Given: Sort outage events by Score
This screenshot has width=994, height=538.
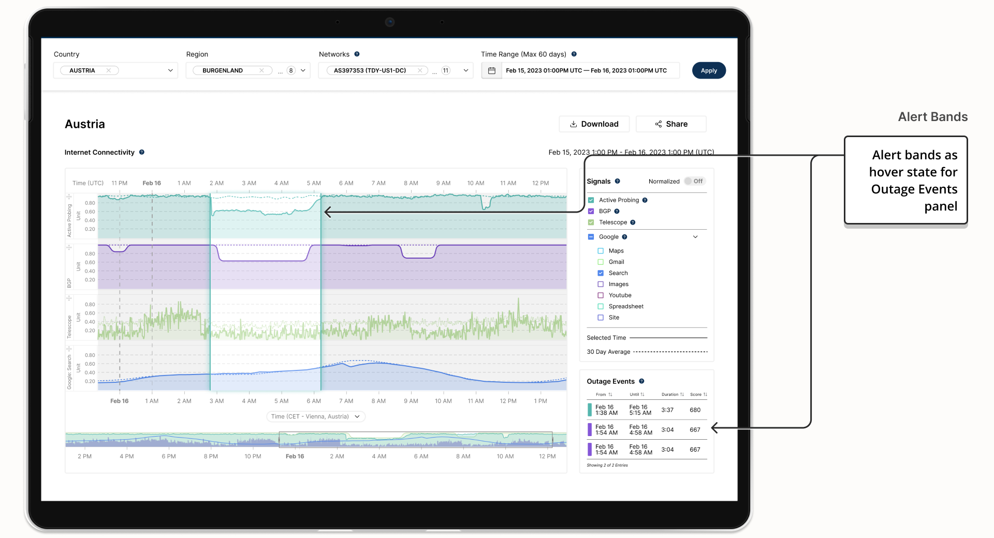Looking at the screenshot, I should point(698,394).
